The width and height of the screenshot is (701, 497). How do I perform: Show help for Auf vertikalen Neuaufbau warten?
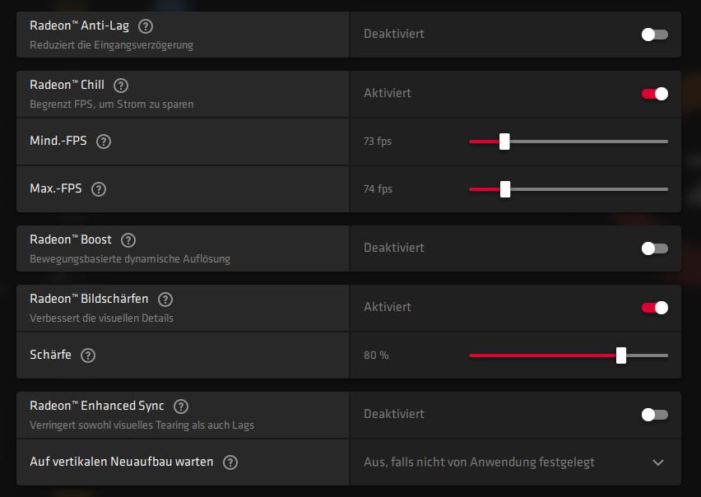230,462
